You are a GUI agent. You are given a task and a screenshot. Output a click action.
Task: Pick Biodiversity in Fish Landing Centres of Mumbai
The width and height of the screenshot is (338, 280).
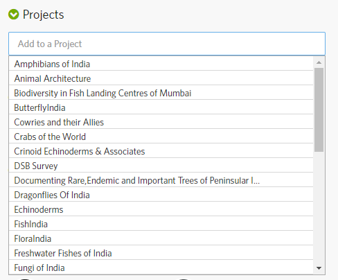tap(161, 93)
